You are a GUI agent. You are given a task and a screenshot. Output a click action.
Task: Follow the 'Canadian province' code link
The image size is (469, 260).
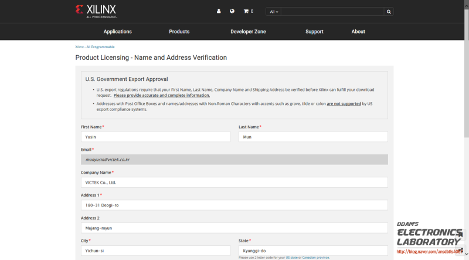click(316, 258)
